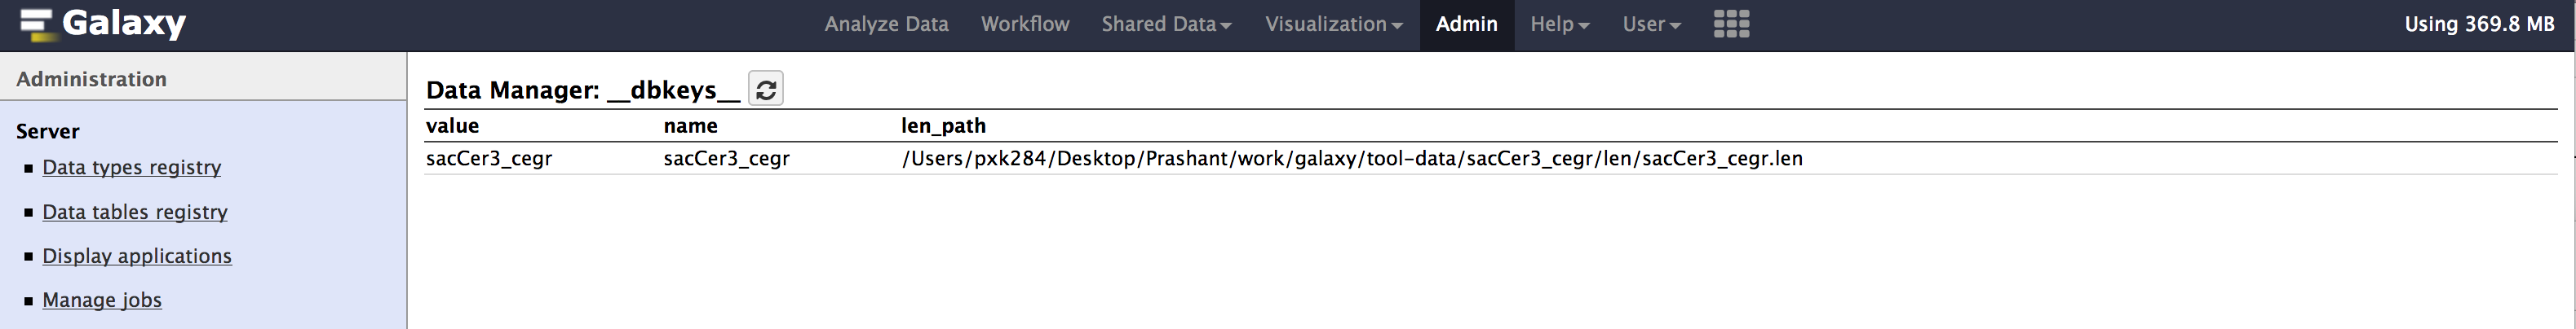Go to Display applications
2576x329 pixels.
click(137, 257)
